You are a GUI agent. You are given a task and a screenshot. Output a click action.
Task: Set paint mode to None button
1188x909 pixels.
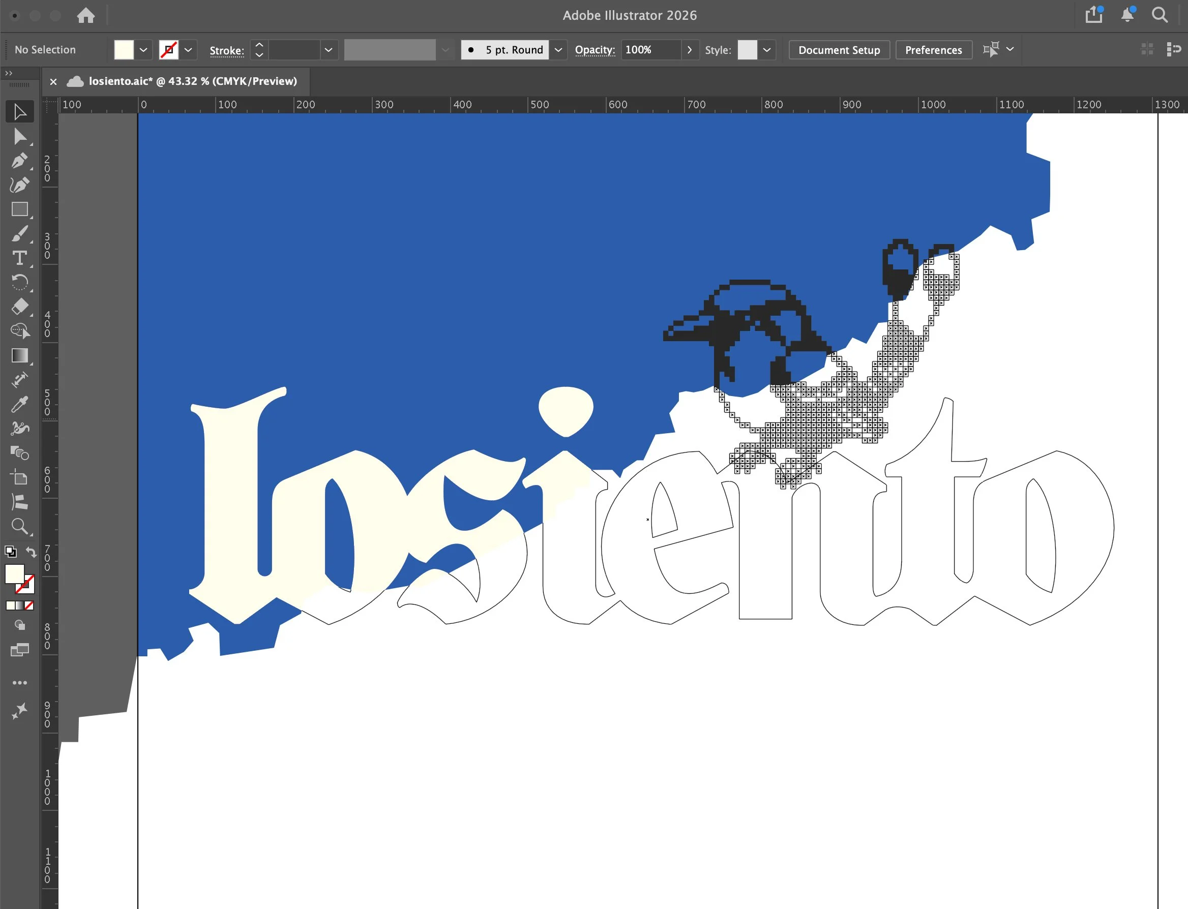pyautogui.click(x=29, y=605)
